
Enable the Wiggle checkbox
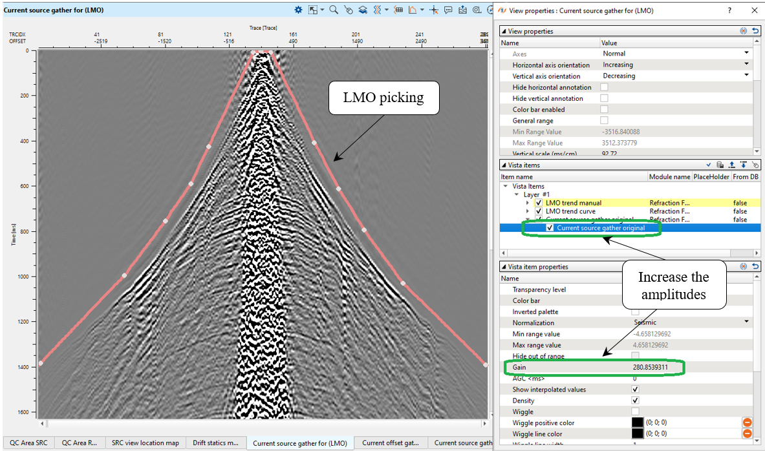tap(635, 412)
